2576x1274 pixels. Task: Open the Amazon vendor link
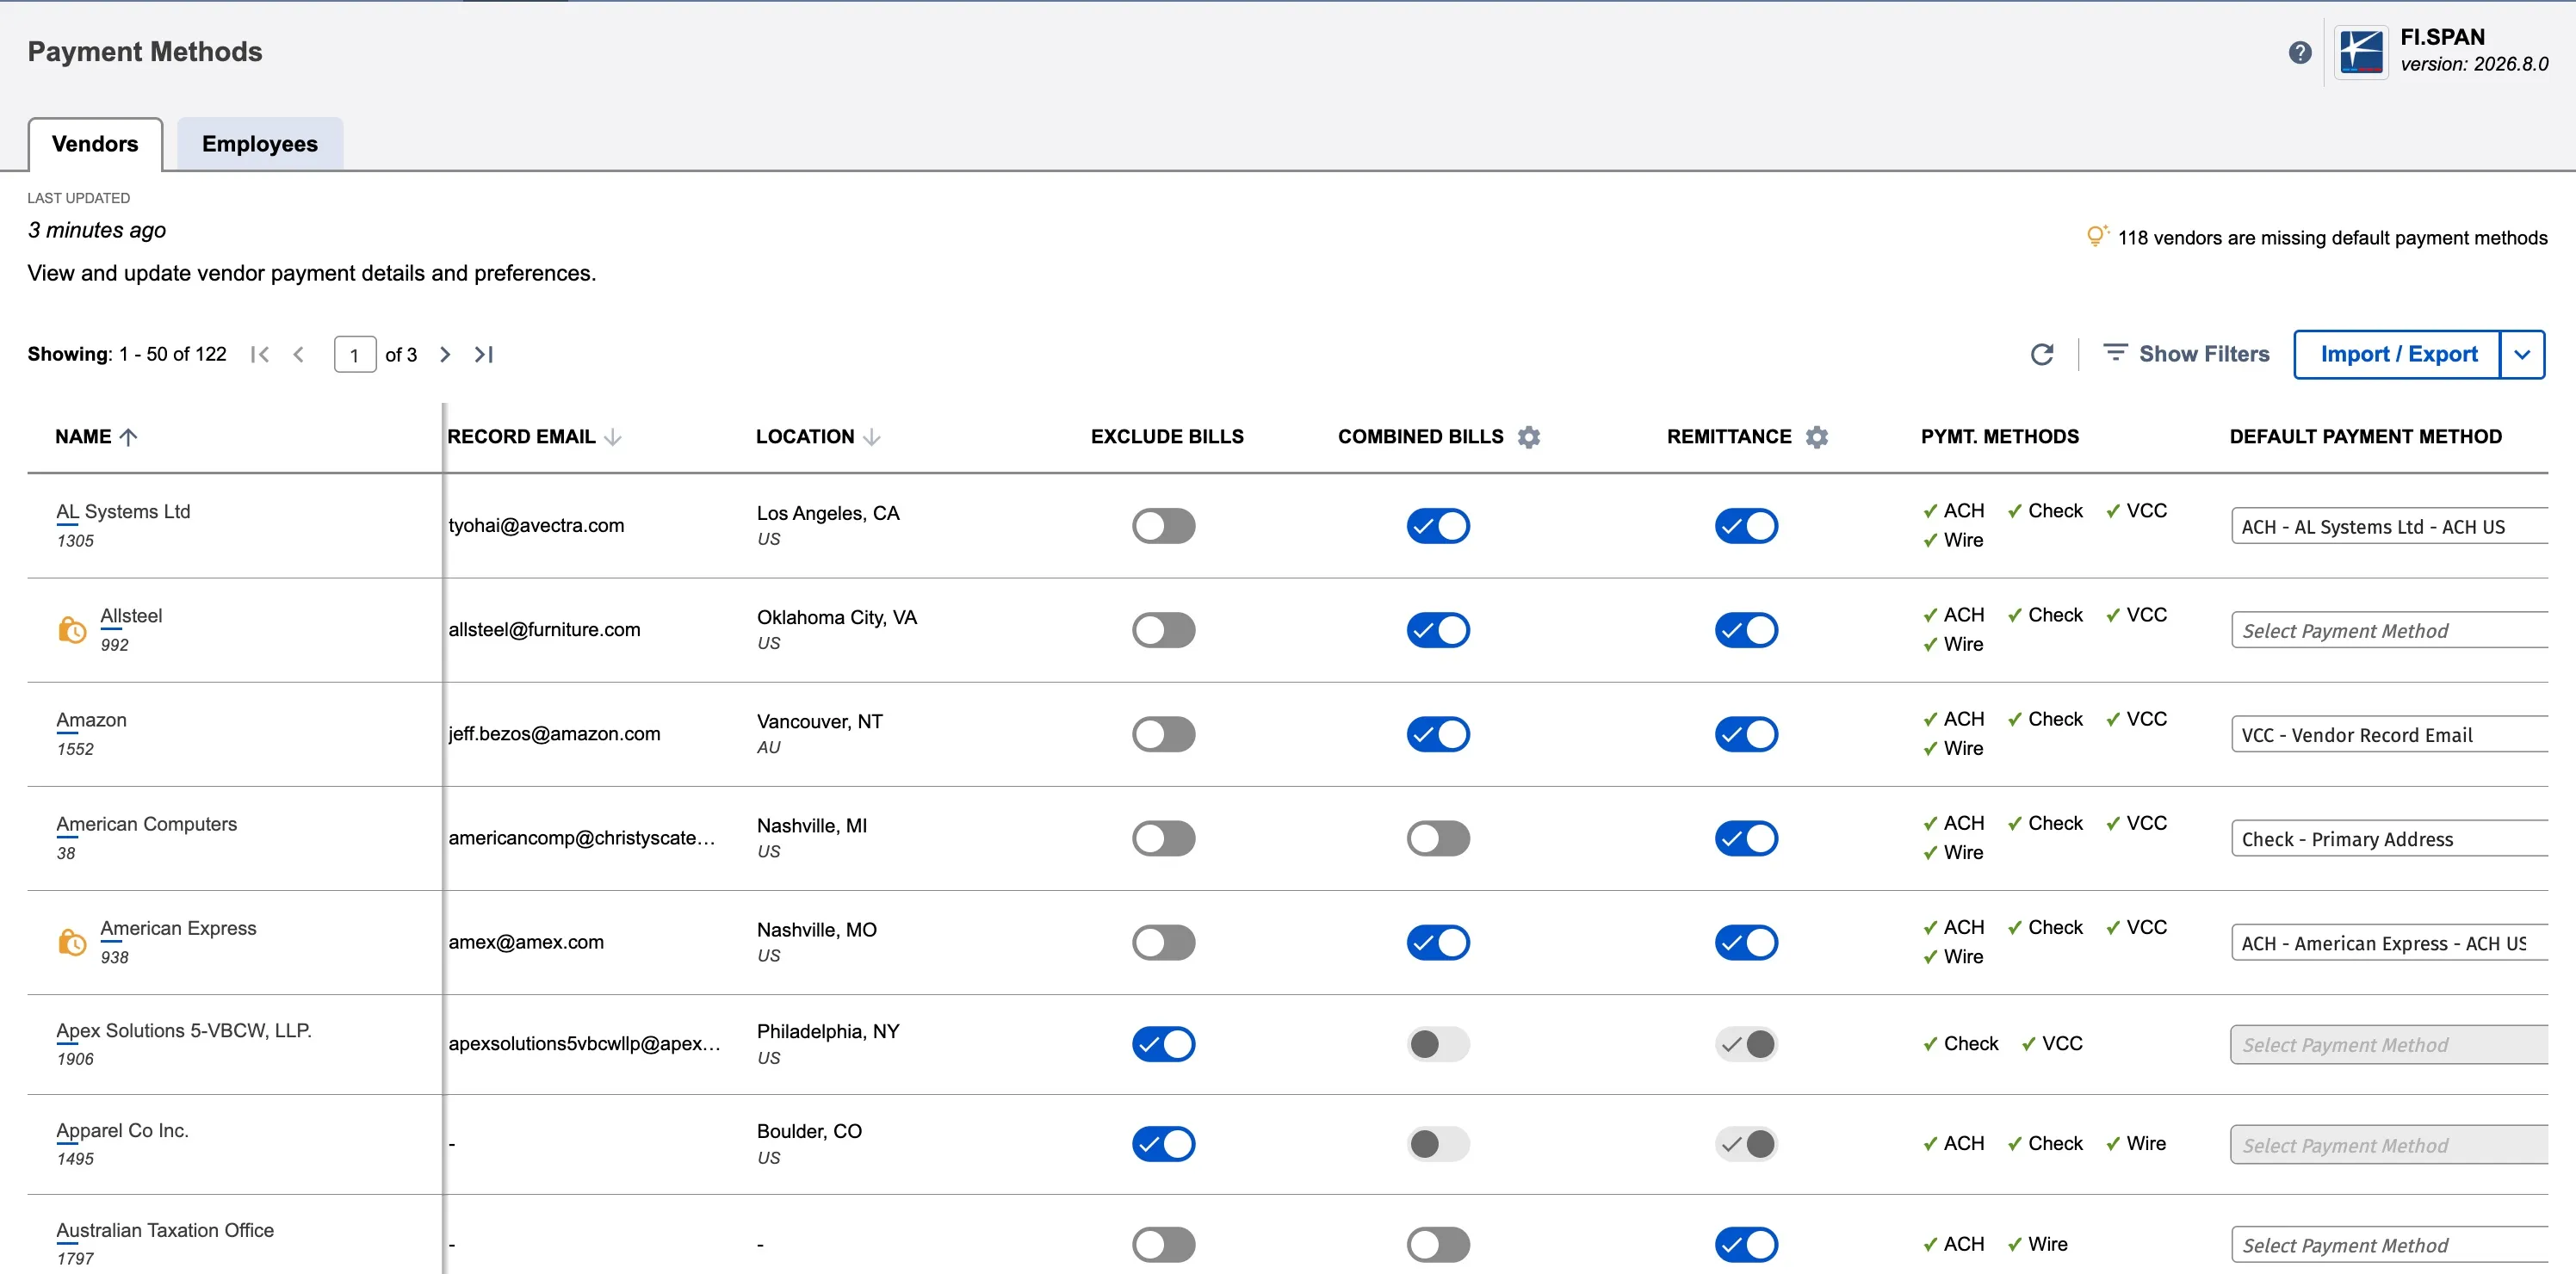tap(91, 720)
